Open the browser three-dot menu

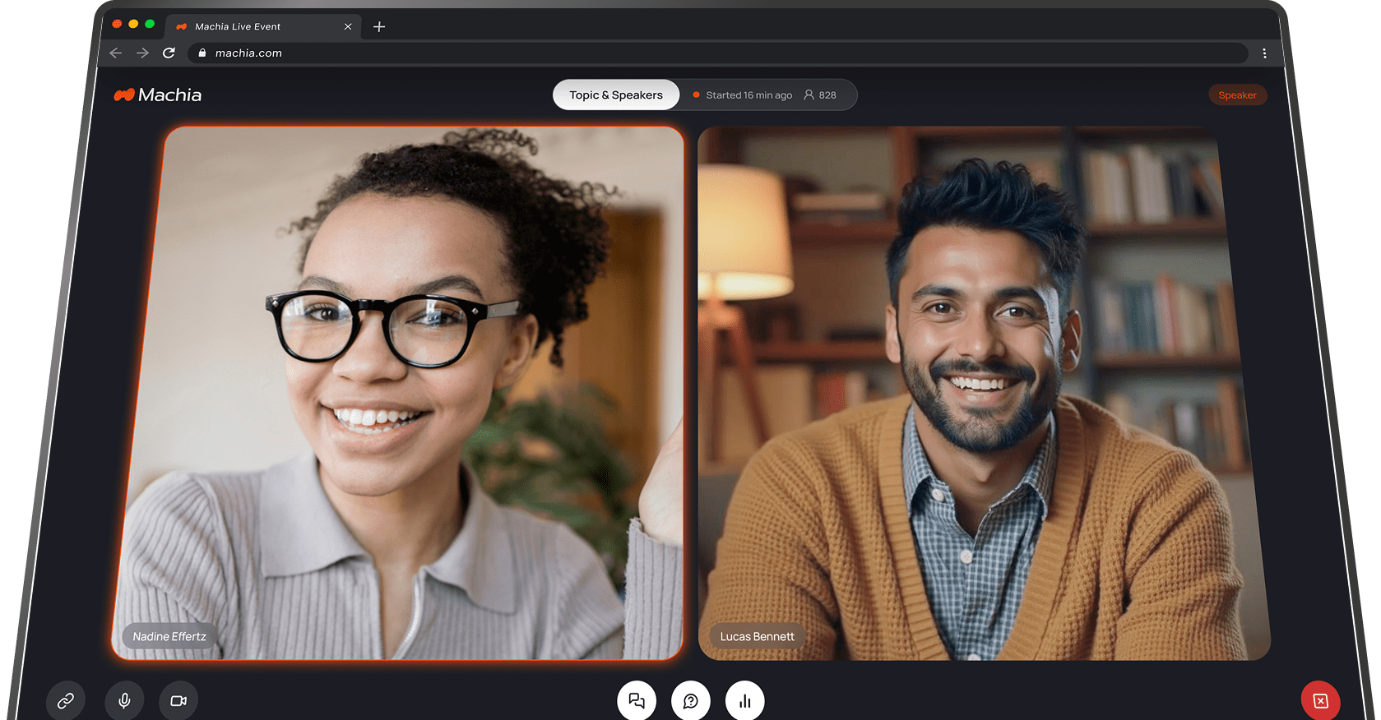point(1264,53)
